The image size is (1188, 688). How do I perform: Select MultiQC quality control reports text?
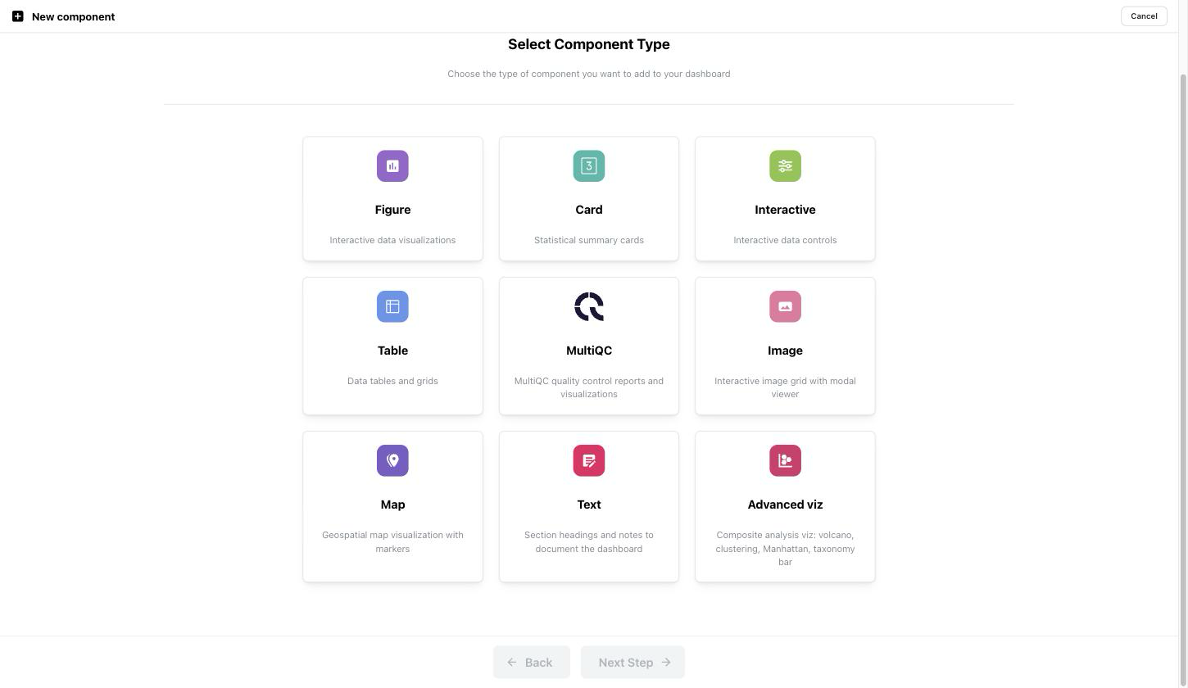point(589,387)
